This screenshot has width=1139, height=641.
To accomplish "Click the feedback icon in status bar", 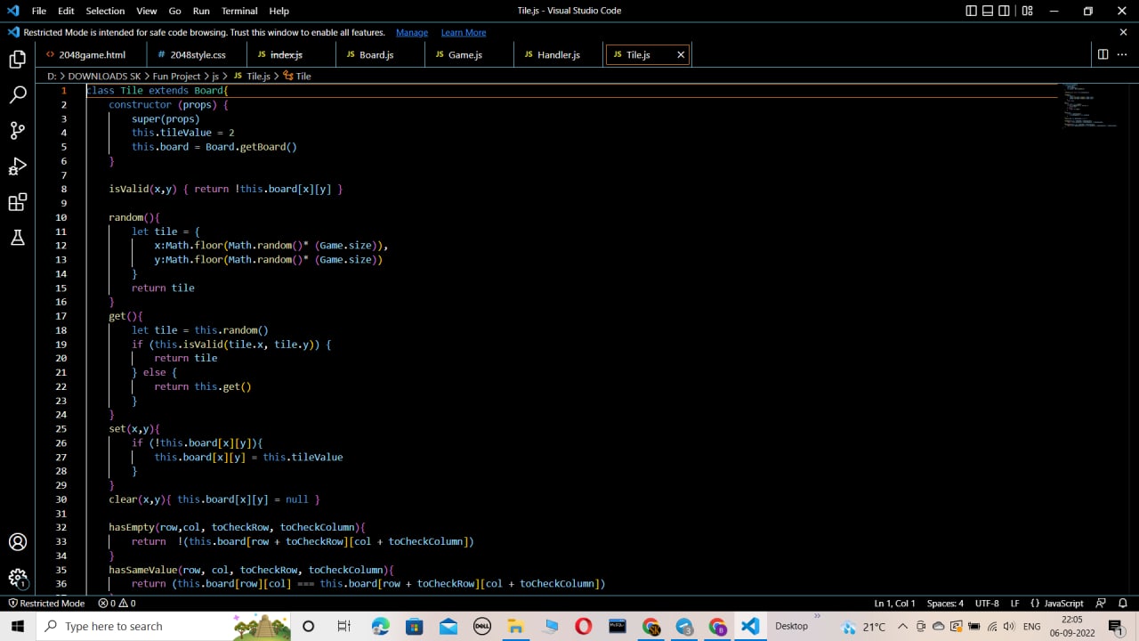I will click(1101, 603).
